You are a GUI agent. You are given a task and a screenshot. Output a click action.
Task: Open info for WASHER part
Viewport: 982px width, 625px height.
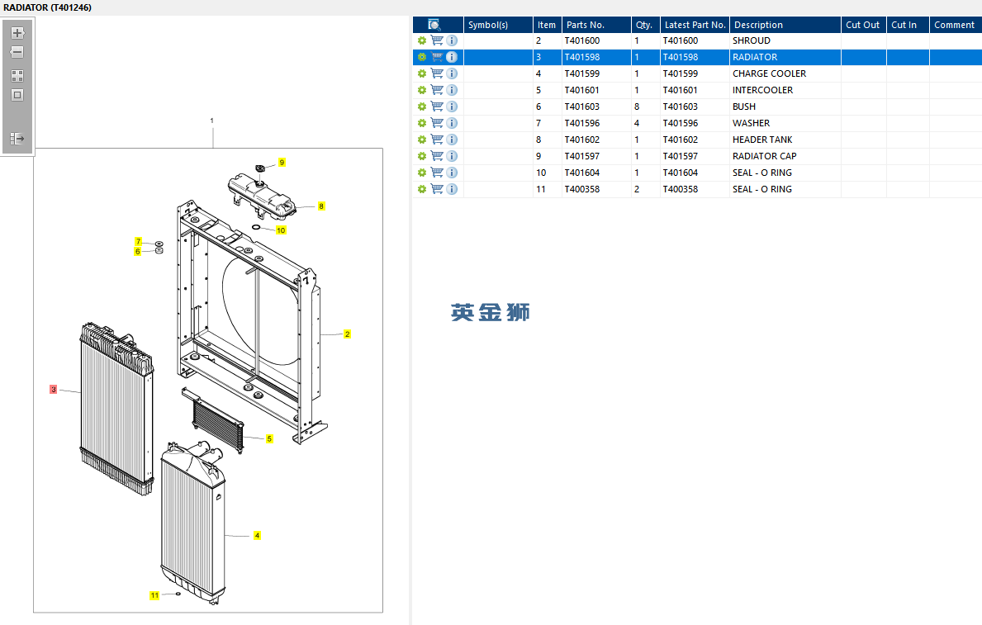point(452,123)
